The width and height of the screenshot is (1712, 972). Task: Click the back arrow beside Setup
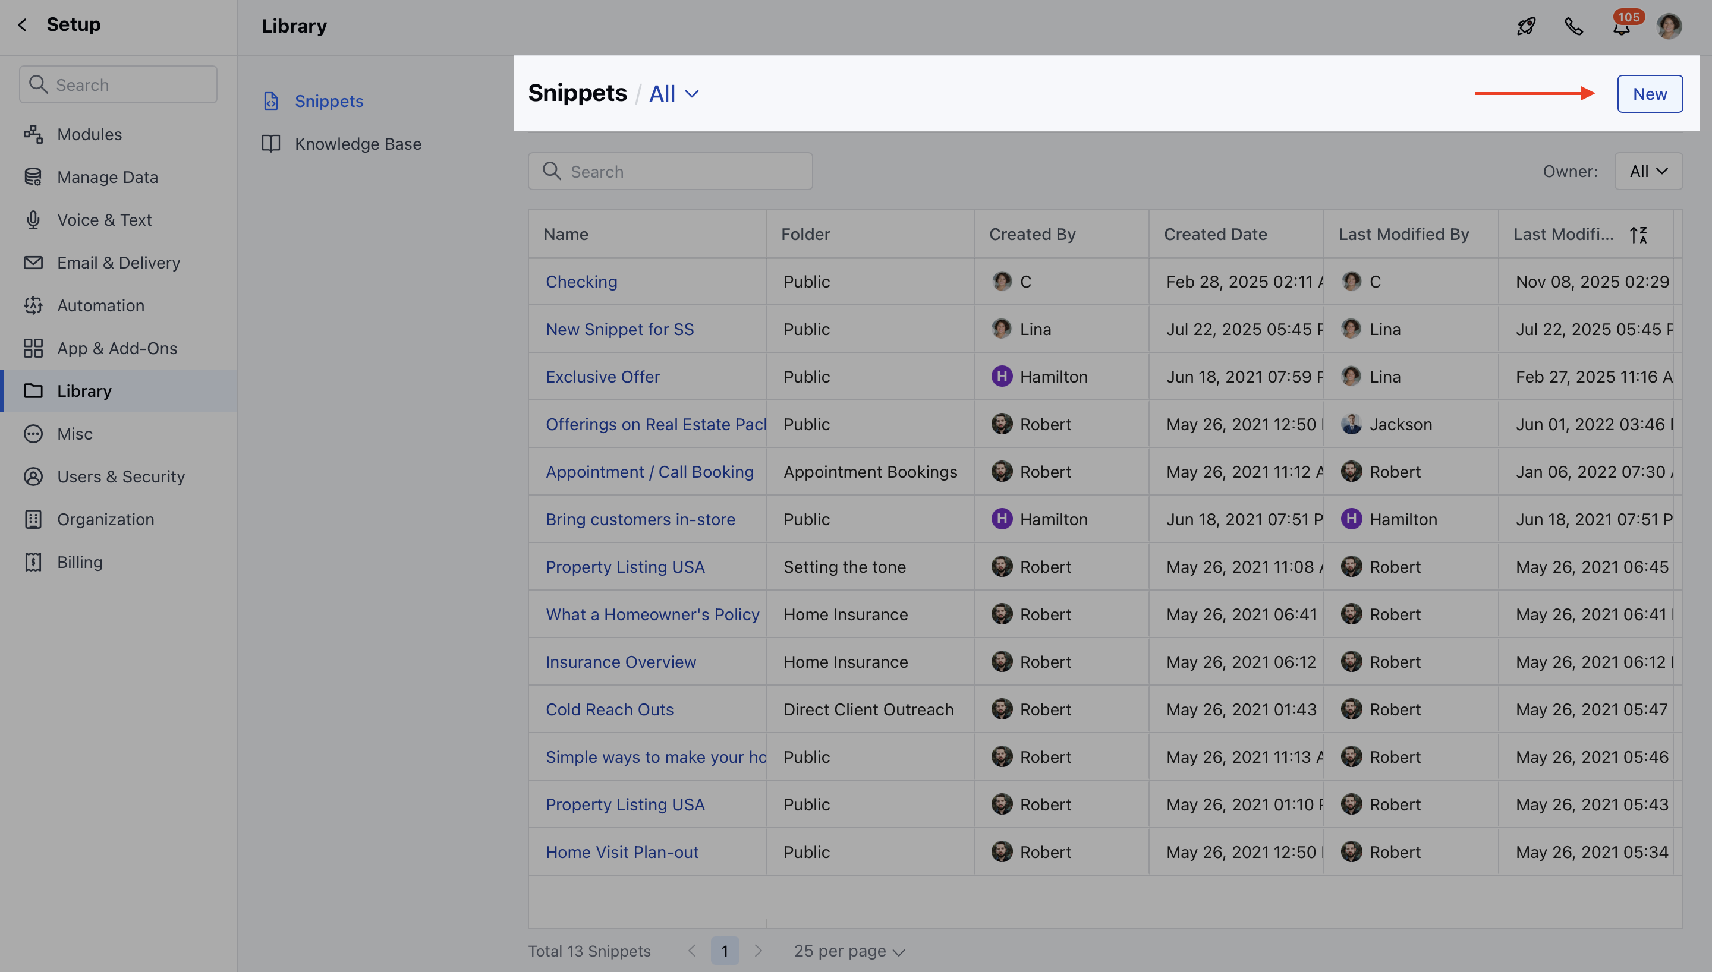click(23, 26)
